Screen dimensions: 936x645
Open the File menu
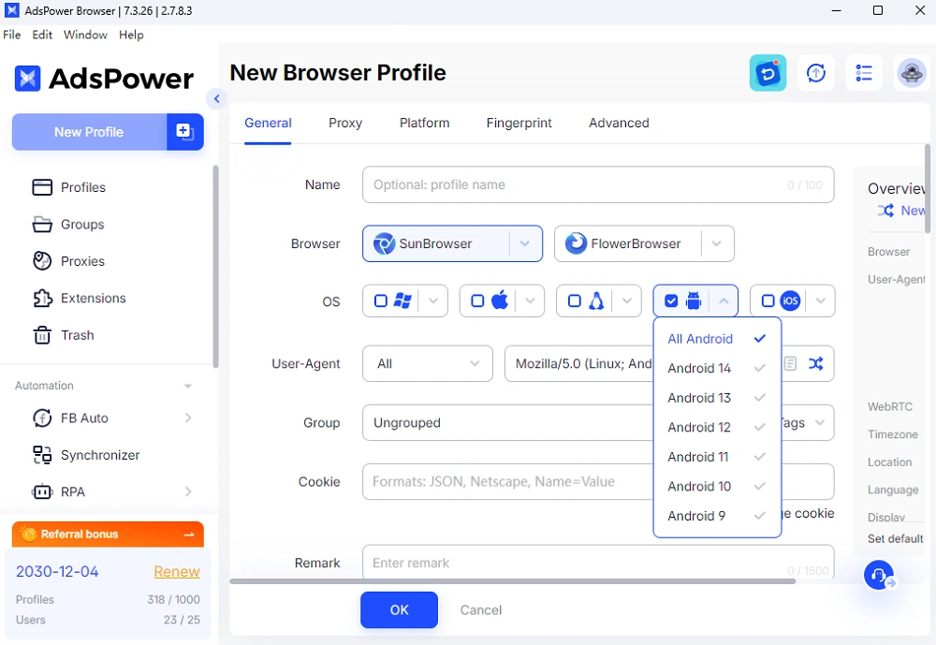12,35
